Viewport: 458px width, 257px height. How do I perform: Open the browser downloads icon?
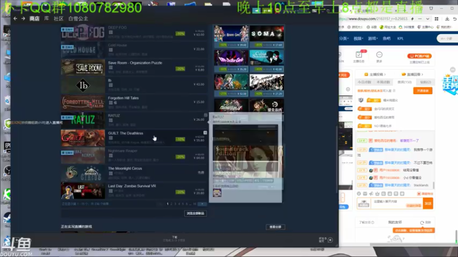tap(447, 19)
